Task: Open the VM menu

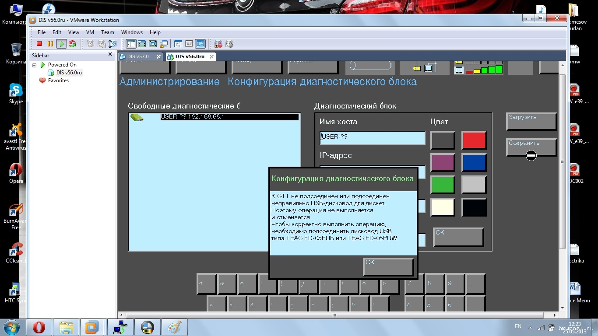Action: pyautogui.click(x=90, y=32)
